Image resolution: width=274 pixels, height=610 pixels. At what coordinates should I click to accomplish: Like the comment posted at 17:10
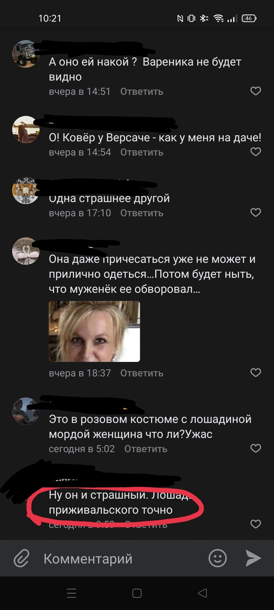pos(256,212)
